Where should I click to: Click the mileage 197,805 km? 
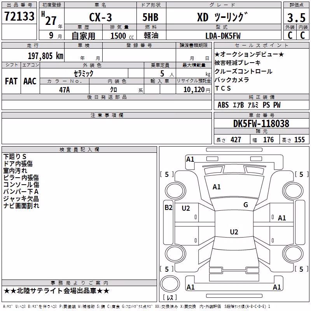tap(45, 56)
